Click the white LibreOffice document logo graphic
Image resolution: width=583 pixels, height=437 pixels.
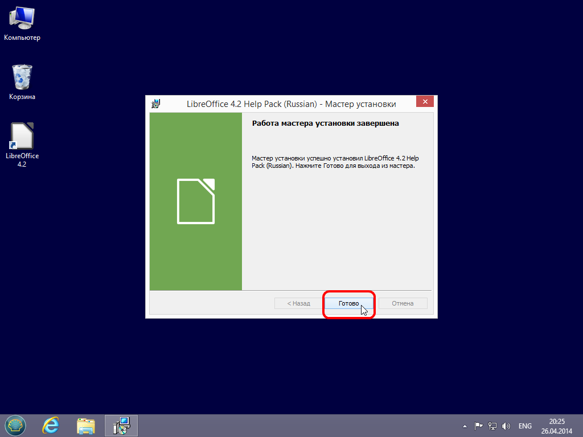[196, 201]
